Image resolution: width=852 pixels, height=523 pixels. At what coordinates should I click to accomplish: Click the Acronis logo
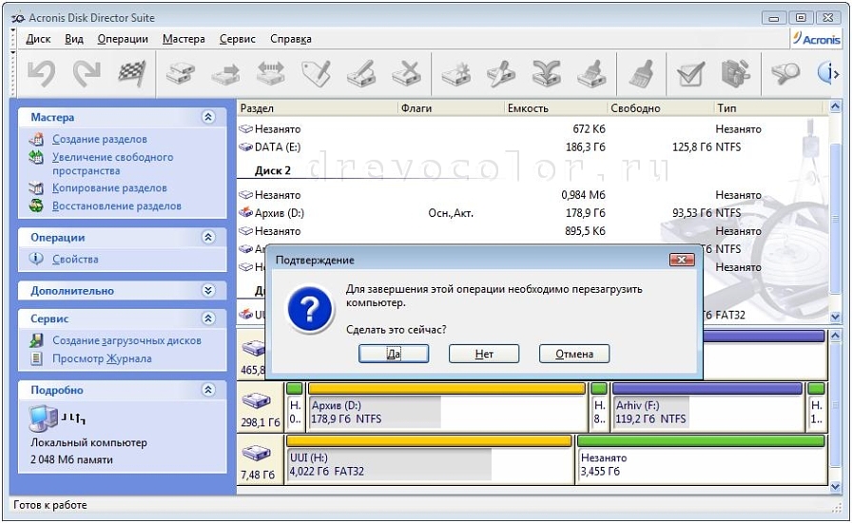816,39
